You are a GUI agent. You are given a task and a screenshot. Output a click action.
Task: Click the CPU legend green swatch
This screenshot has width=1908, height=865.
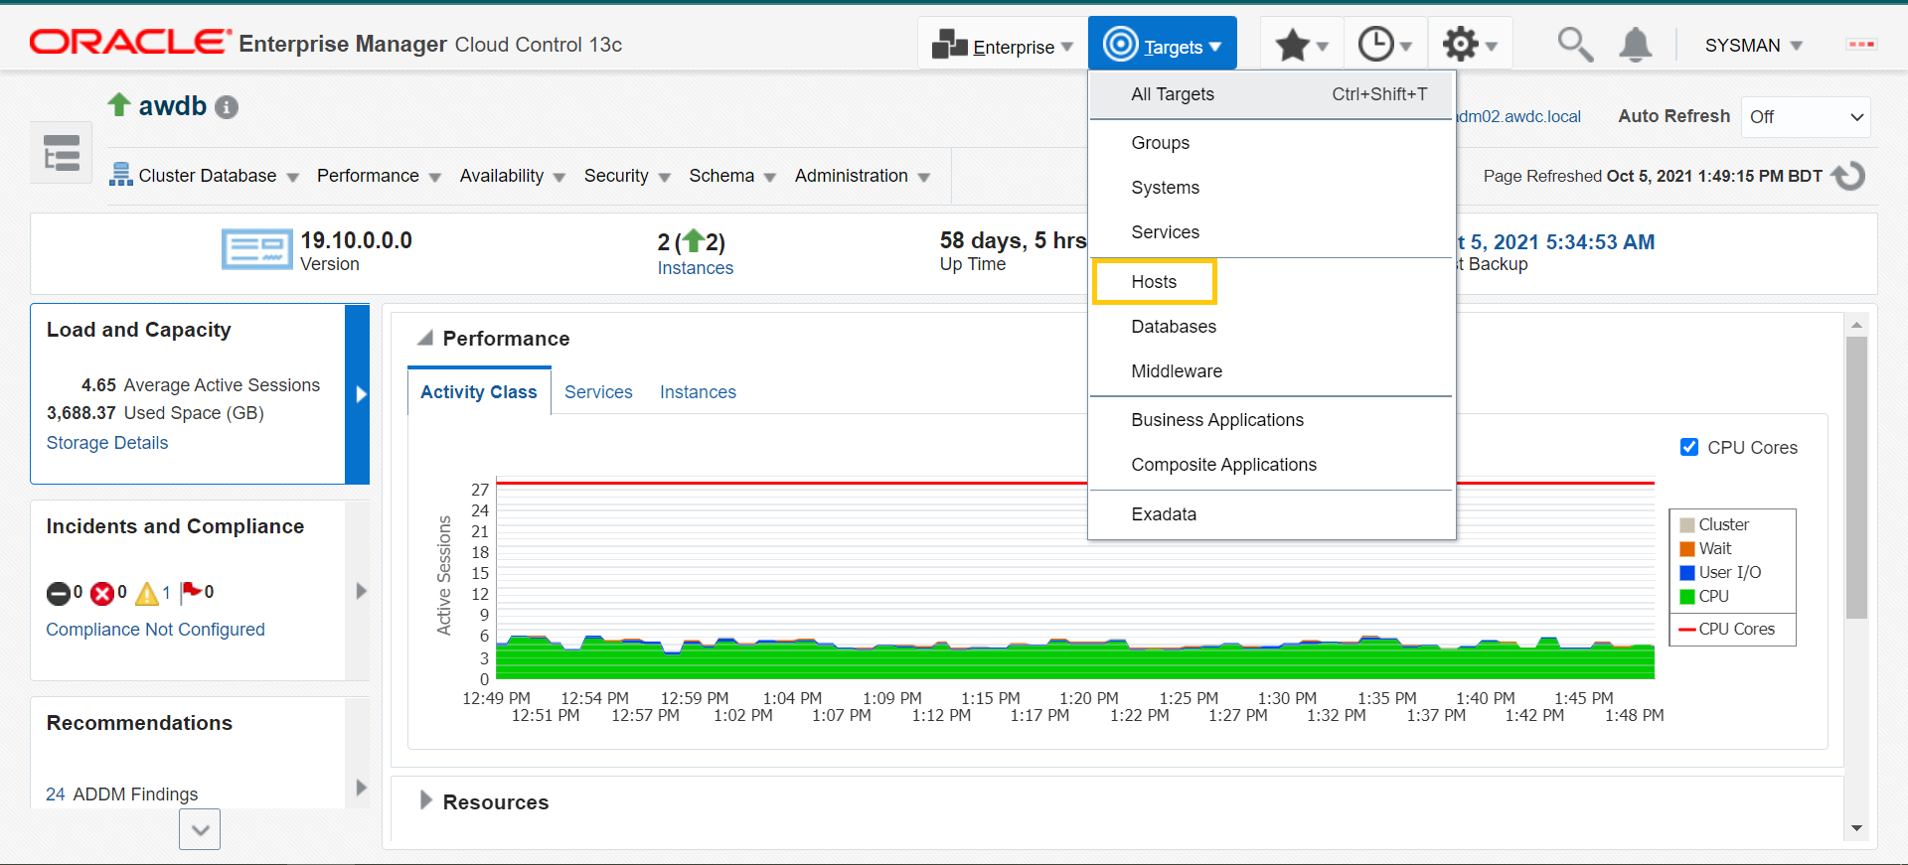pos(1687,597)
